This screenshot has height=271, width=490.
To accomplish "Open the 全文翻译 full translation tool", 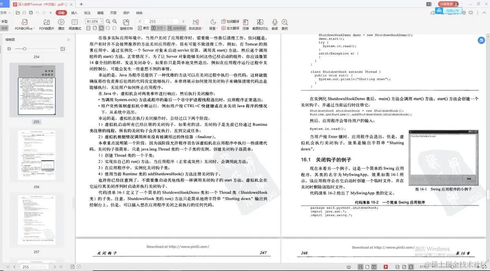I will [230, 28].
